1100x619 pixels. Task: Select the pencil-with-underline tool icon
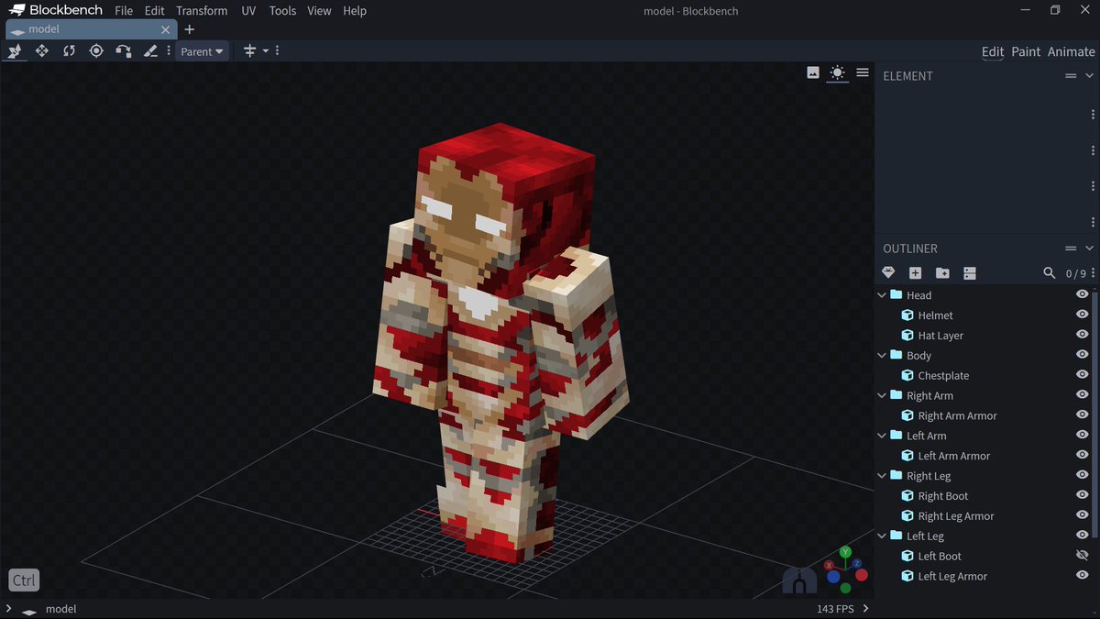pyautogui.click(x=150, y=51)
